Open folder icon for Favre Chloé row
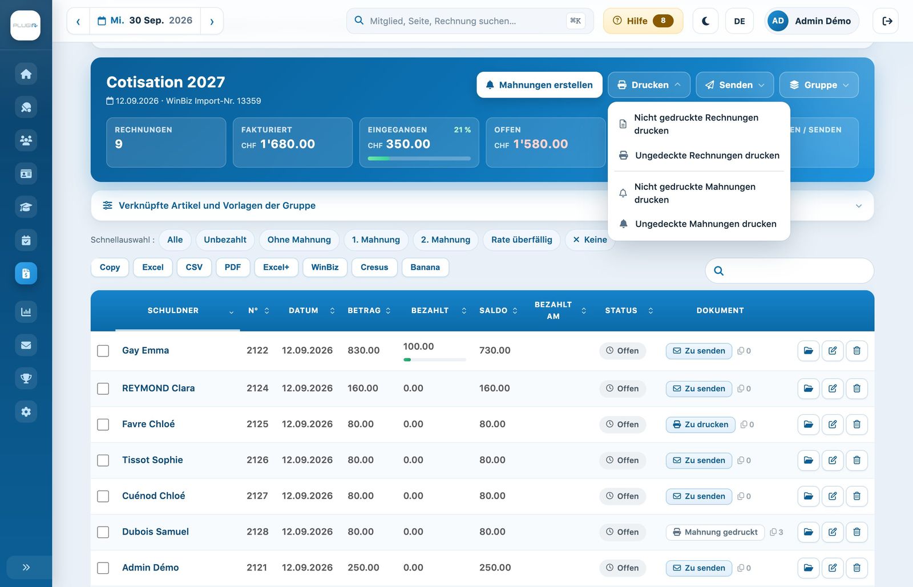Viewport: 913px width, 587px height. (x=809, y=424)
